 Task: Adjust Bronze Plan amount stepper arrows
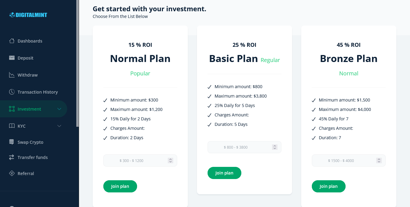click(x=379, y=160)
